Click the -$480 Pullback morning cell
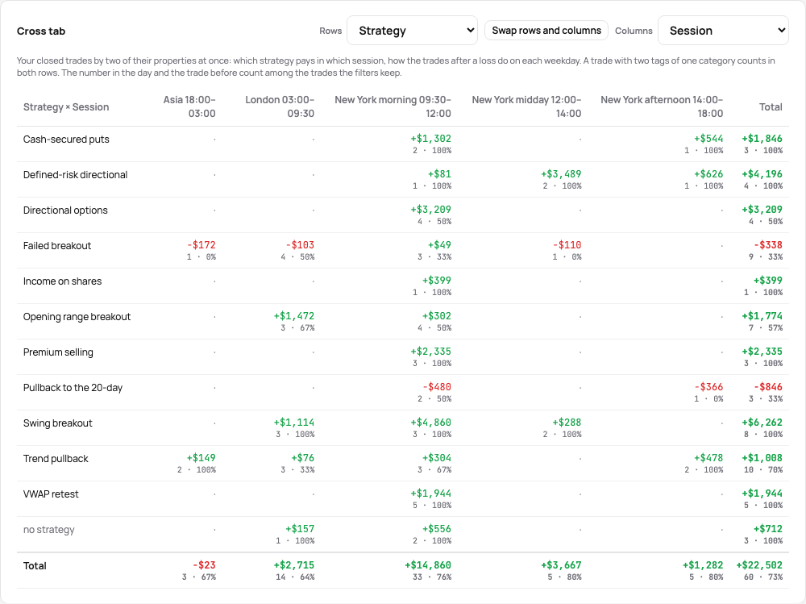Viewport: 806px width, 604px height. [x=434, y=392]
